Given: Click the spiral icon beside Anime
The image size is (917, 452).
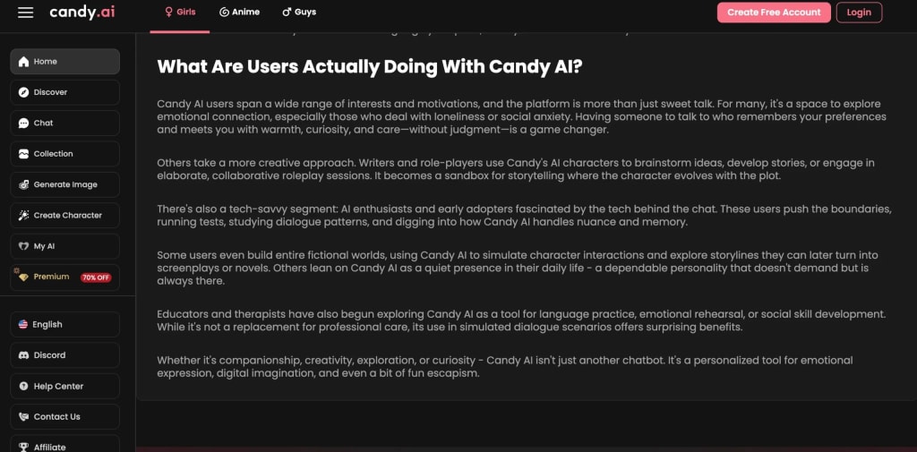Looking at the screenshot, I should [x=224, y=12].
